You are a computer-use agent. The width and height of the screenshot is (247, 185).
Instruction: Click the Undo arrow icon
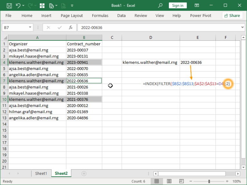click(x=18, y=6)
